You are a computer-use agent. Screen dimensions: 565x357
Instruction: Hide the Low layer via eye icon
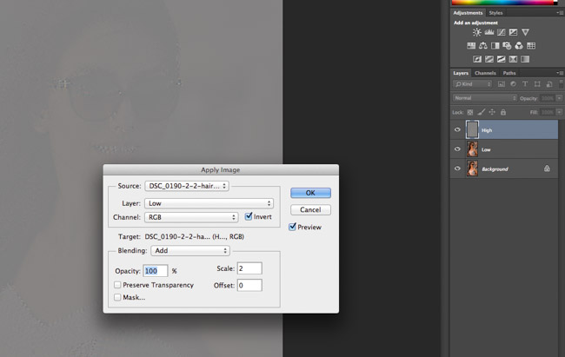[x=457, y=149]
